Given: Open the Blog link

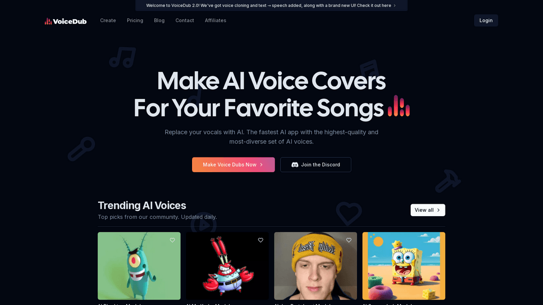Looking at the screenshot, I should [159, 21].
